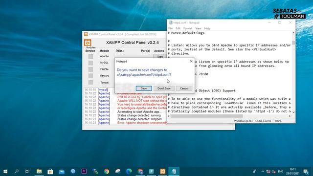Click Save in the Notepad dialog
The height and width of the screenshot is (176, 313).
coord(144,88)
